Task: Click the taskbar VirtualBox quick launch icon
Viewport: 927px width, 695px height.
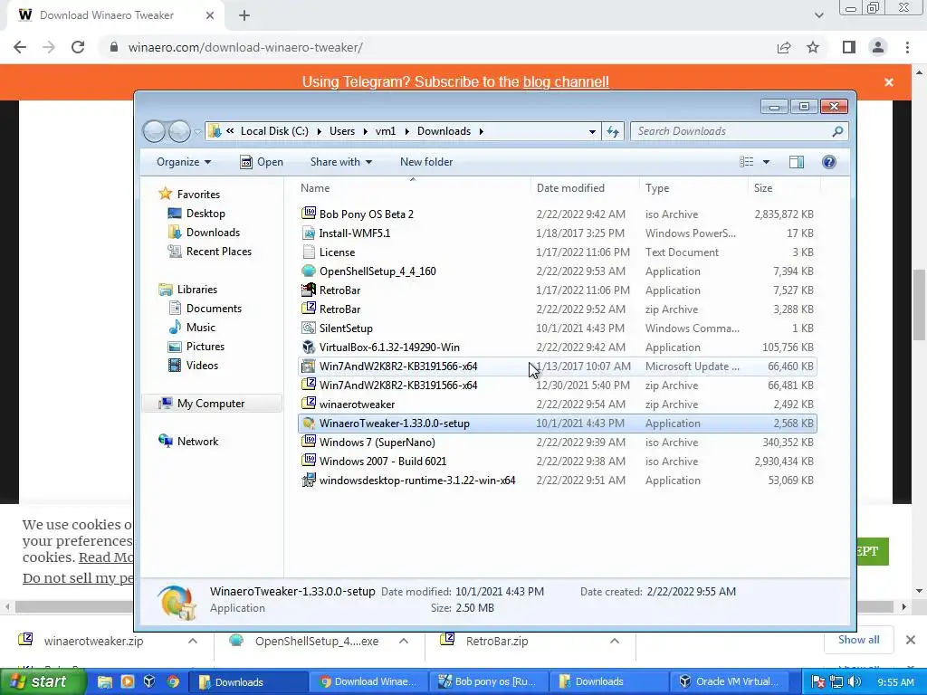Action: click(x=149, y=681)
